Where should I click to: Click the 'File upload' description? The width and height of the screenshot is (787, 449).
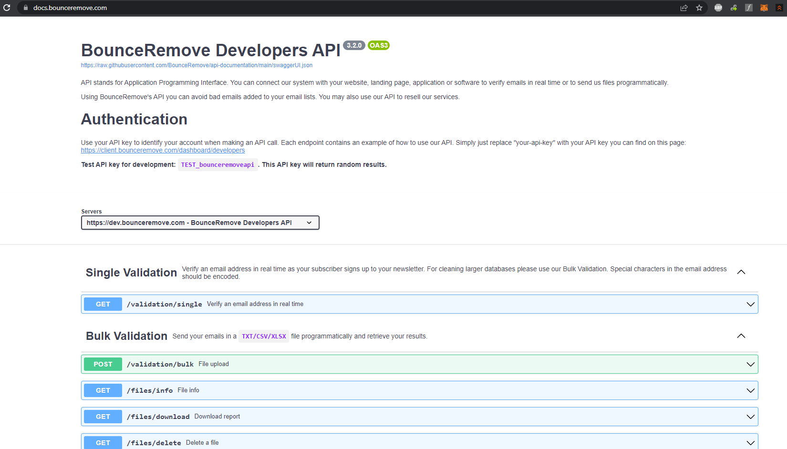[214, 364]
